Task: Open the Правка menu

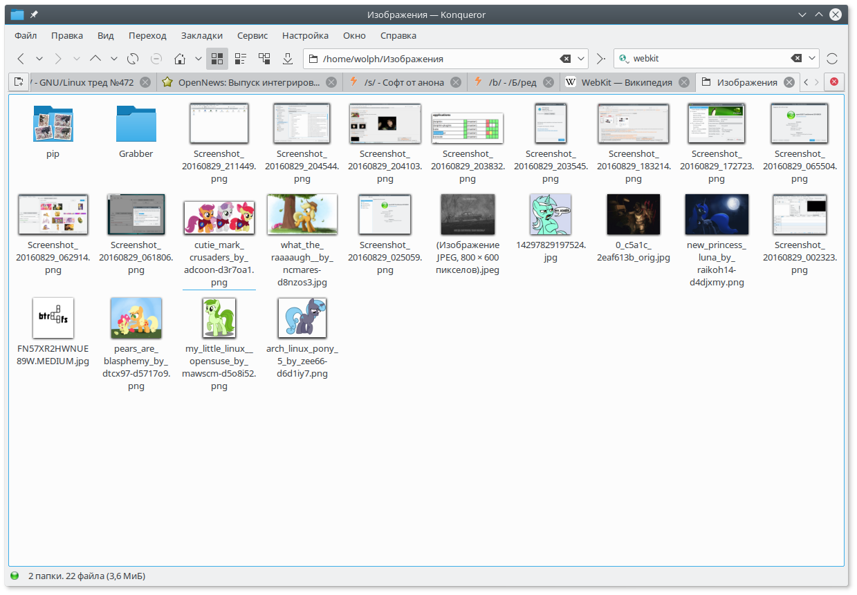Action: [67, 35]
